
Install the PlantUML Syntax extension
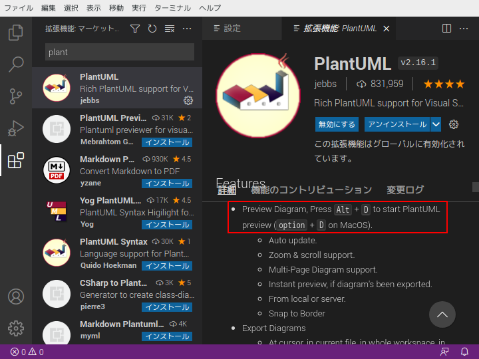click(167, 266)
